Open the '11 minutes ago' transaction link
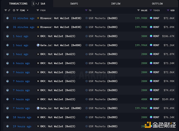The width and height of the screenshot is (179, 131). click(x=23, y=18)
